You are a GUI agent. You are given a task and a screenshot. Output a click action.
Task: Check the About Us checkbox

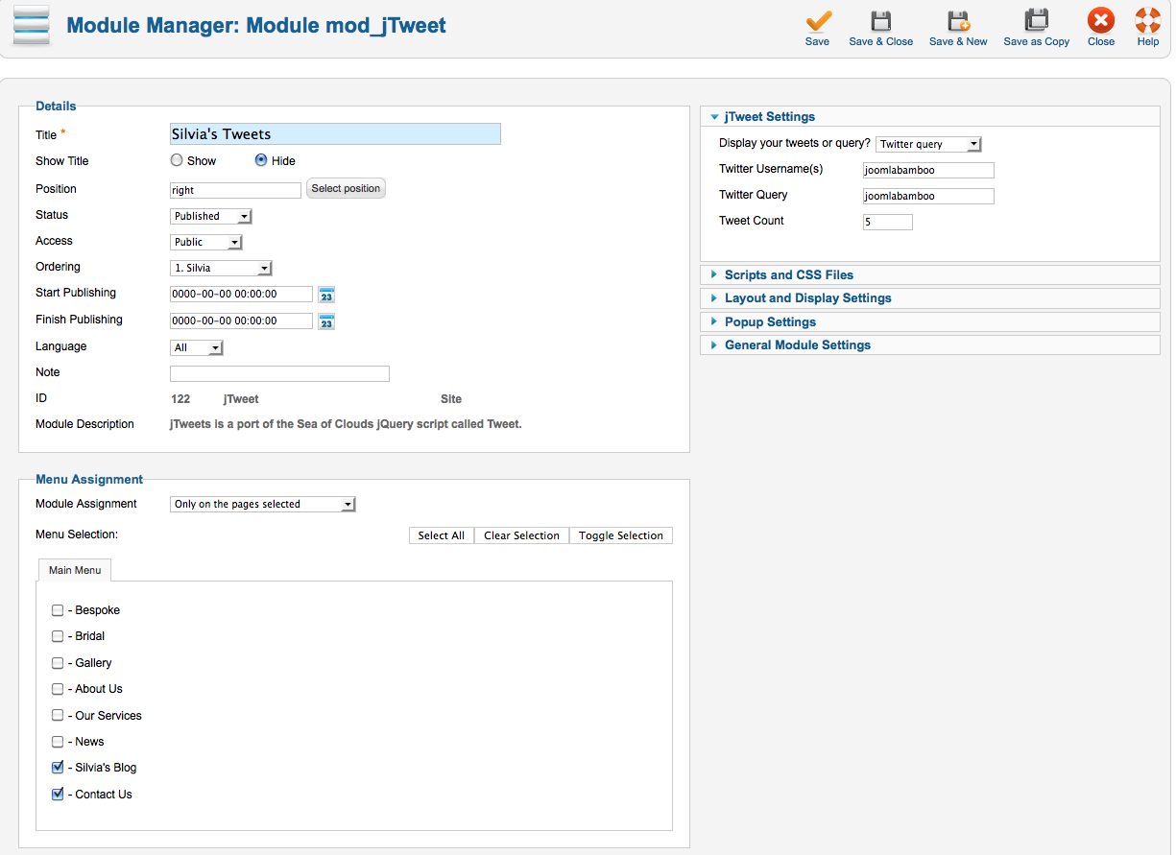pos(58,689)
